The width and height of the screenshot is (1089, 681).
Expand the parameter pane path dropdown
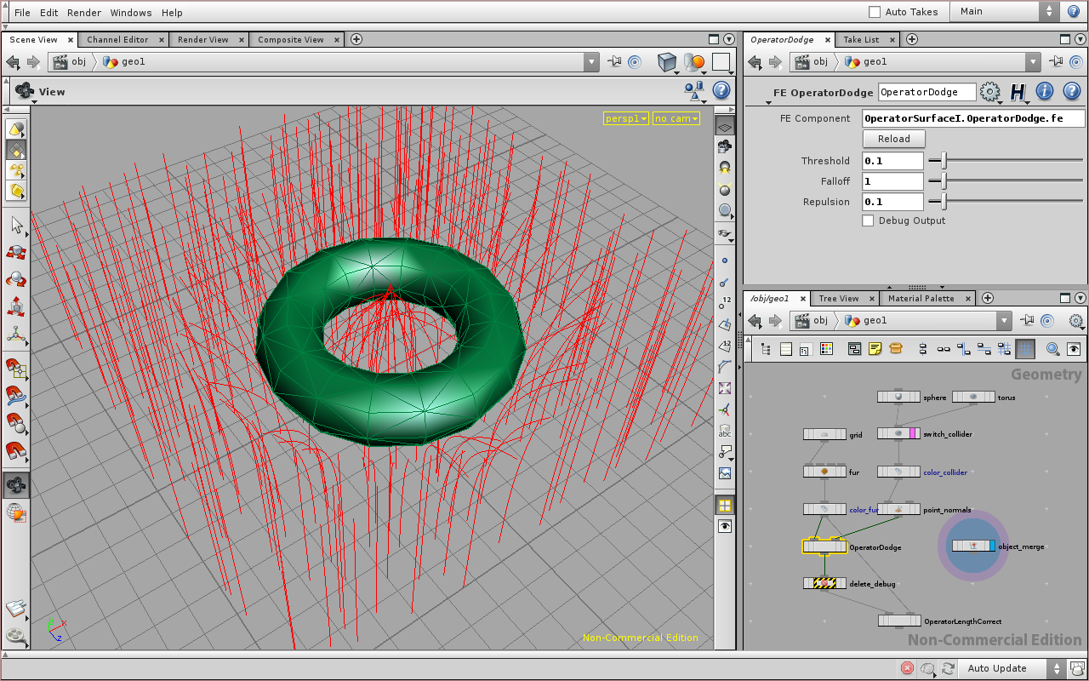click(x=1033, y=61)
